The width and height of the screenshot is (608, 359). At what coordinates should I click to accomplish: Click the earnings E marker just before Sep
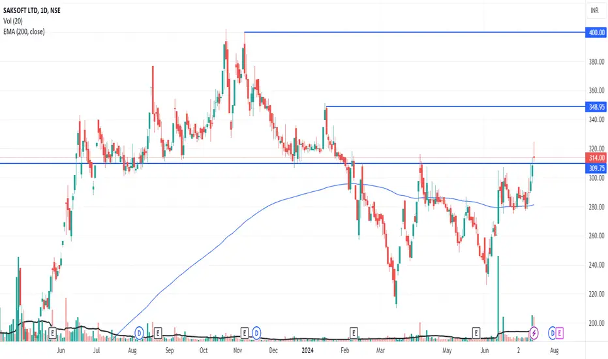(157, 333)
